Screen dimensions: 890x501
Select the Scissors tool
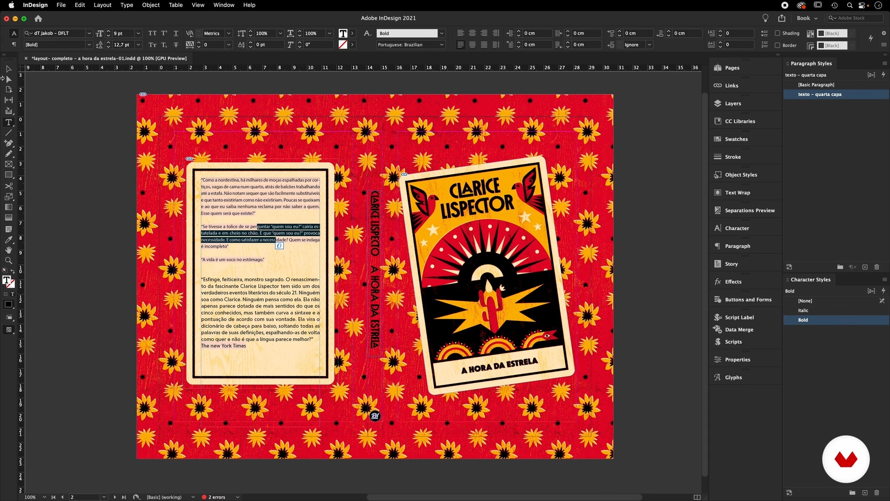(x=8, y=186)
